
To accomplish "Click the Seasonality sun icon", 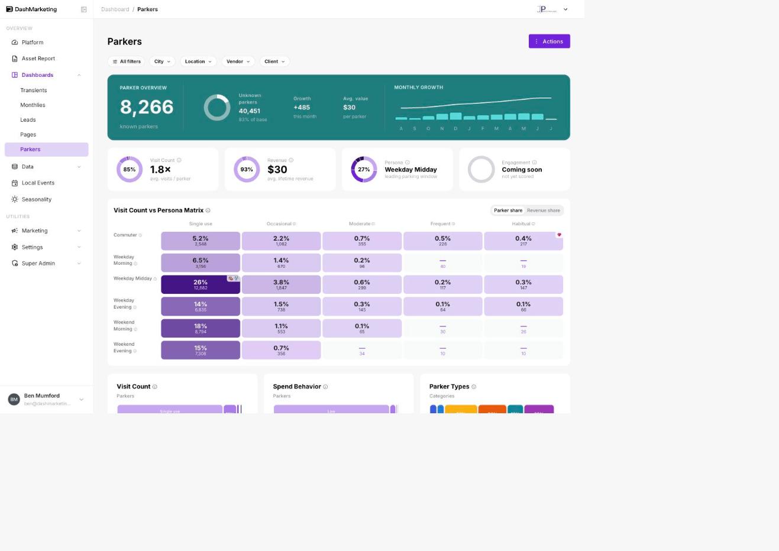I will 15,200.
